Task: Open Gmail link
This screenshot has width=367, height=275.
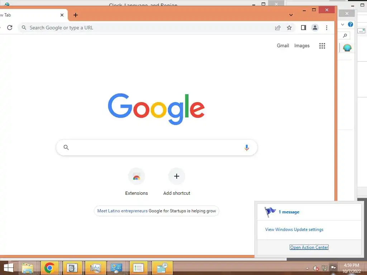Action: [x=283, y=45]
